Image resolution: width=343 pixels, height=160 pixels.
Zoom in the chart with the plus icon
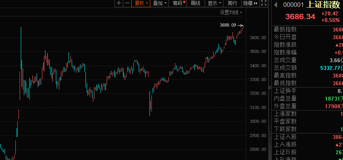(x=119, y=3)
